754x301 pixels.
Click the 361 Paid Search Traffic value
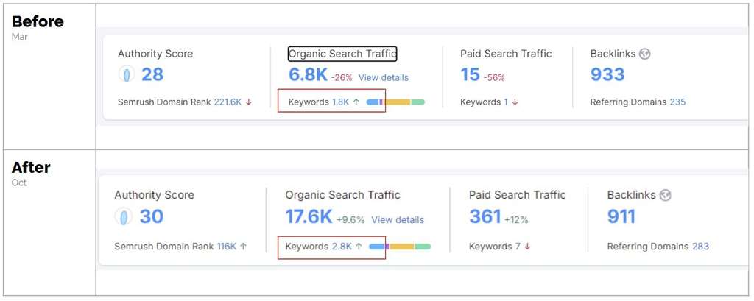485,216
